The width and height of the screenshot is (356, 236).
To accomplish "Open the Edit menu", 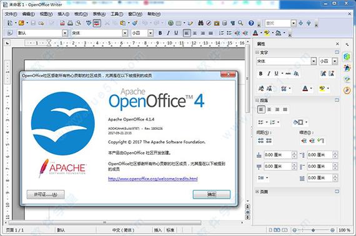I will 29,14.
